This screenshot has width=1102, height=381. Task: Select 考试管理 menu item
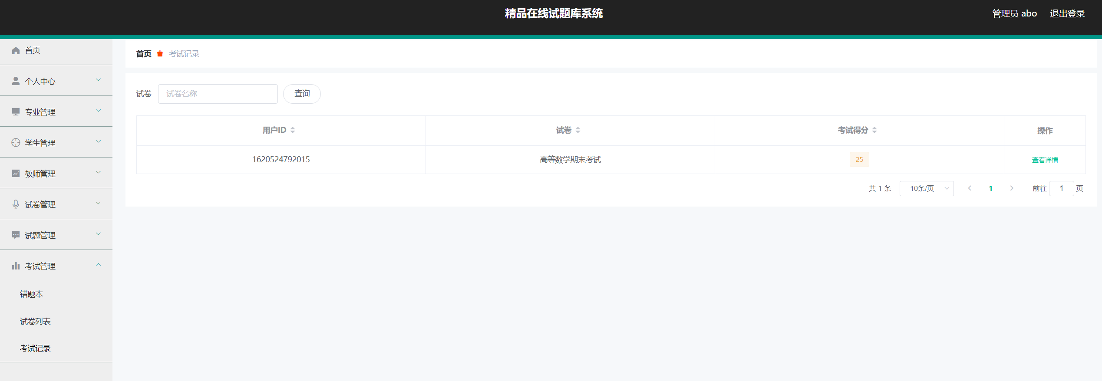(56, 266)
